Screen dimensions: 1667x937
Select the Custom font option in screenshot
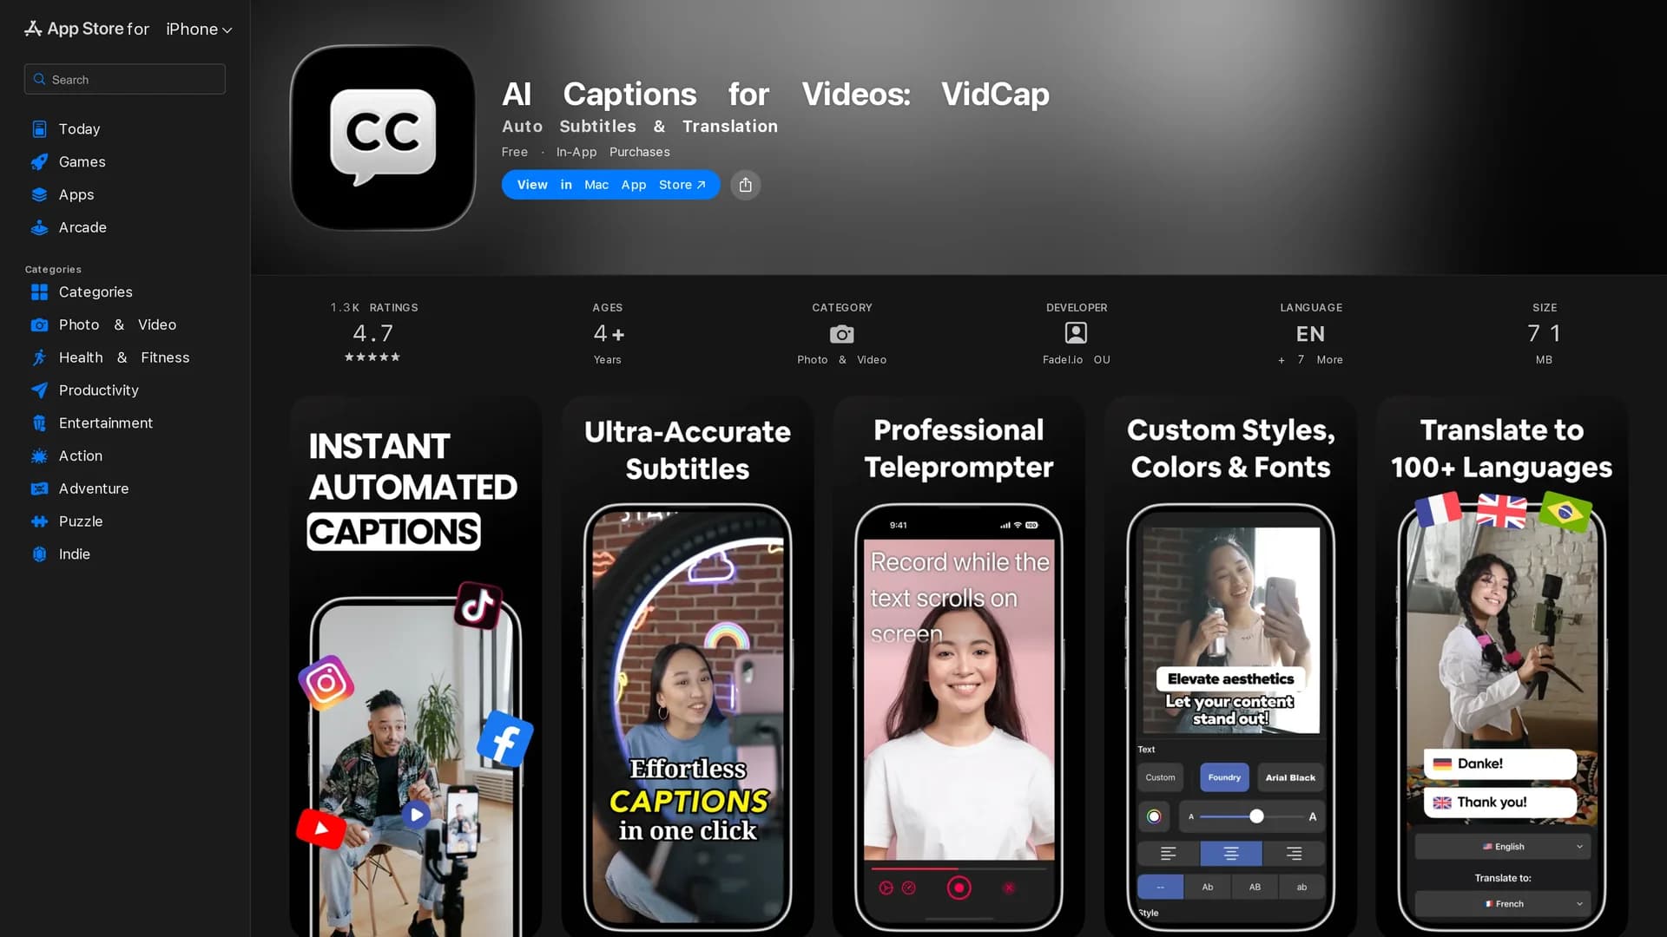pos(1160,777)
